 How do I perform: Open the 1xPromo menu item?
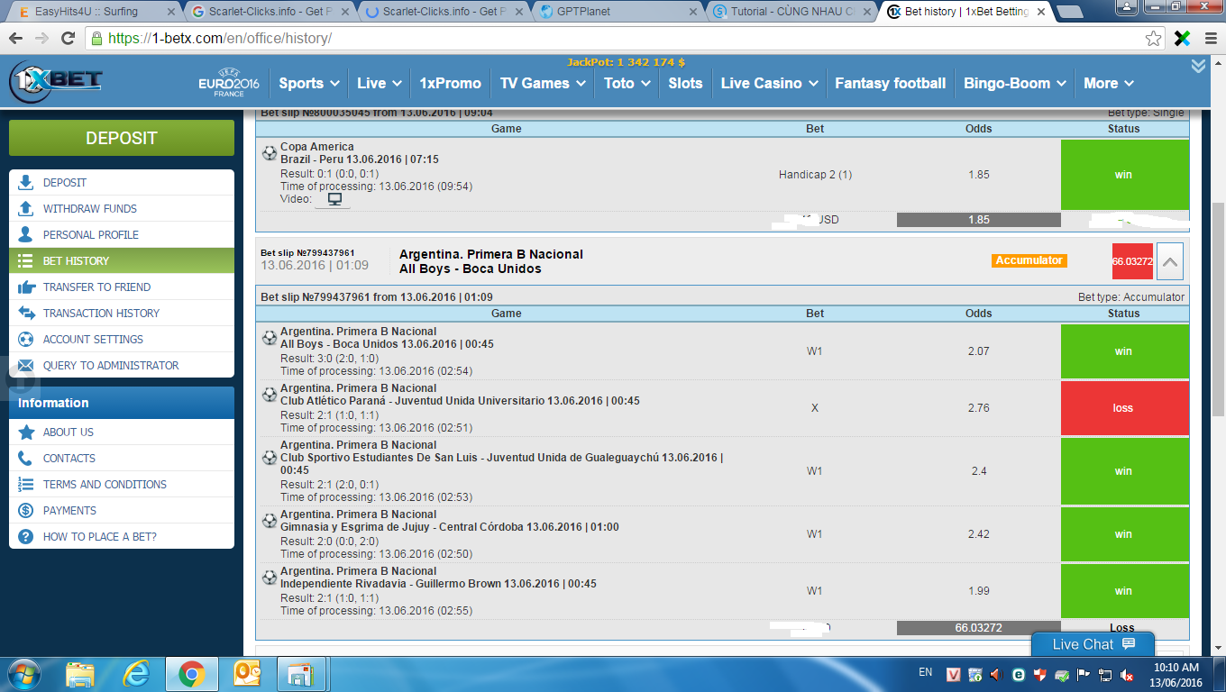click(451, 83)
